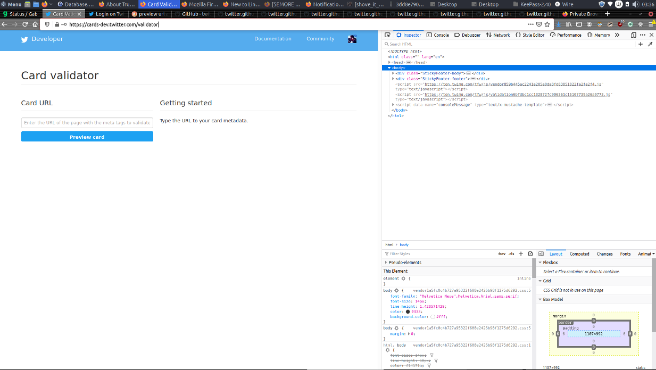
Task: Open the Documentation link
Action: point(273,39)
